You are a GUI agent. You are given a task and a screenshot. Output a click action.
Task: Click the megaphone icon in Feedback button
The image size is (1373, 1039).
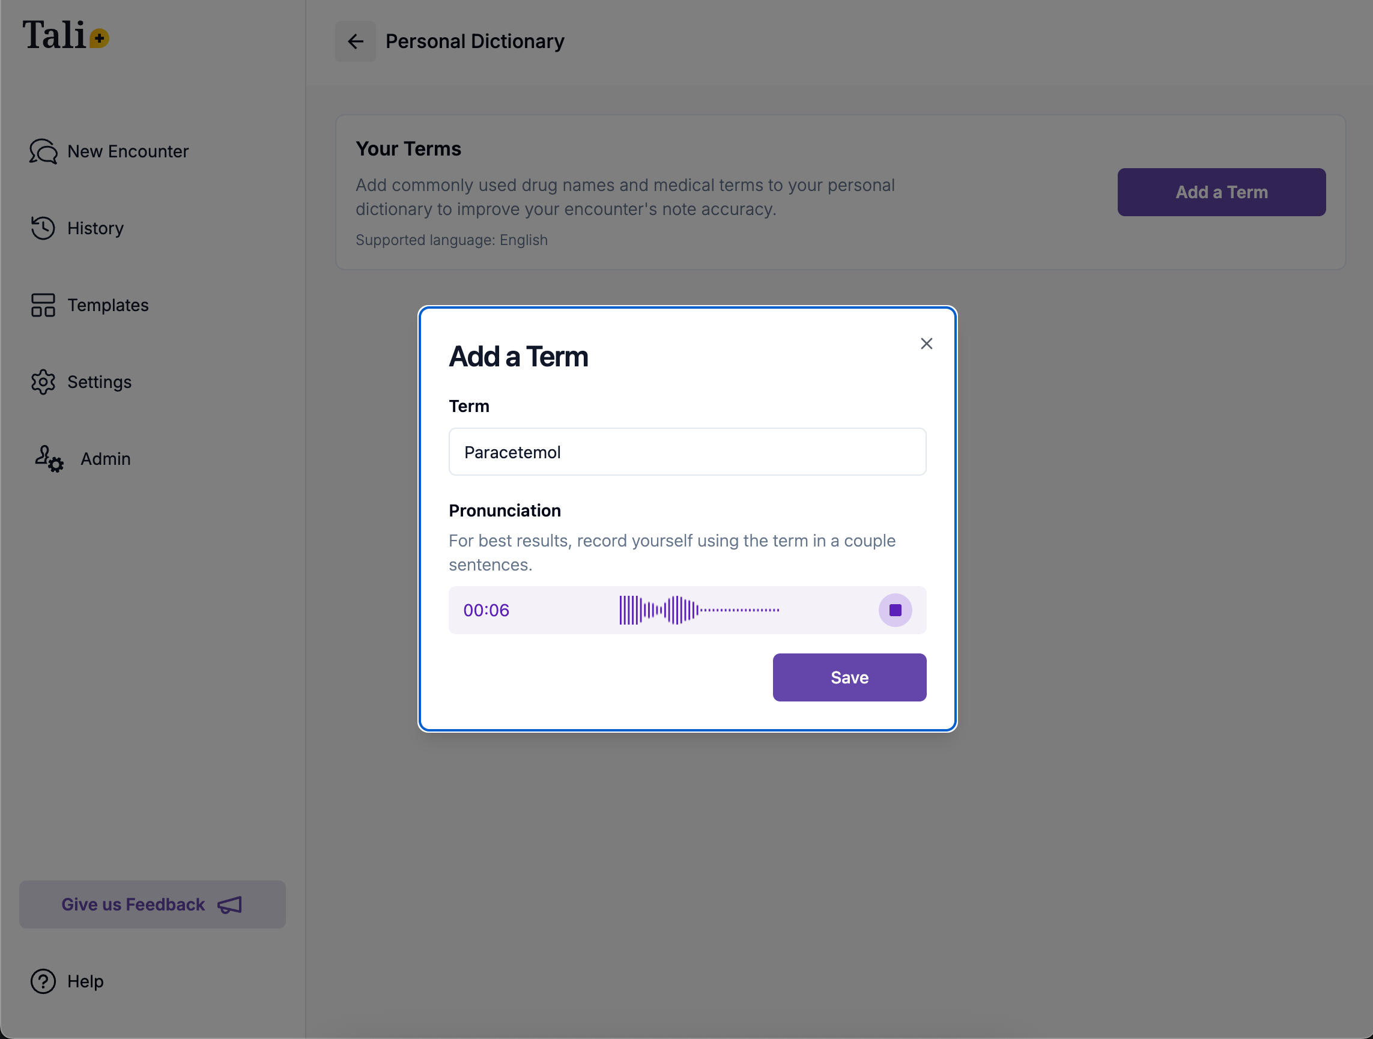(229, 904)
